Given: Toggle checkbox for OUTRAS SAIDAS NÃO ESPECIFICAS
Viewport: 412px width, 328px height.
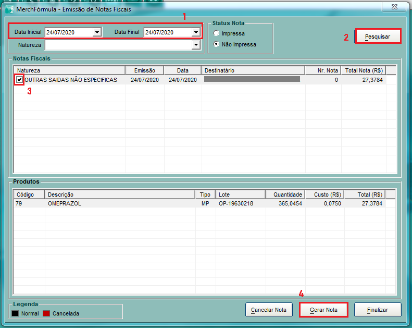Looking at the screenshot, I should click(x=20, y=80).
